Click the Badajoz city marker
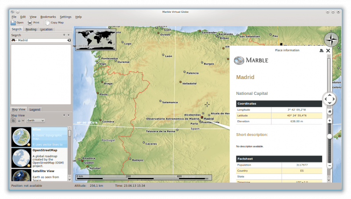Screen dimensions: 351x199 (x=130, y=159)
